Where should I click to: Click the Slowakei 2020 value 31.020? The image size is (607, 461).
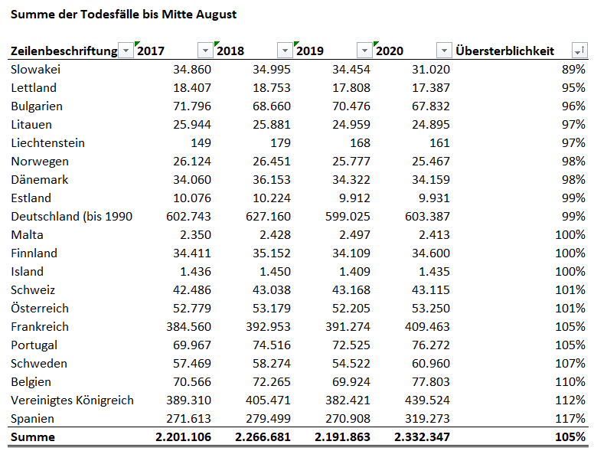(431, 70)
